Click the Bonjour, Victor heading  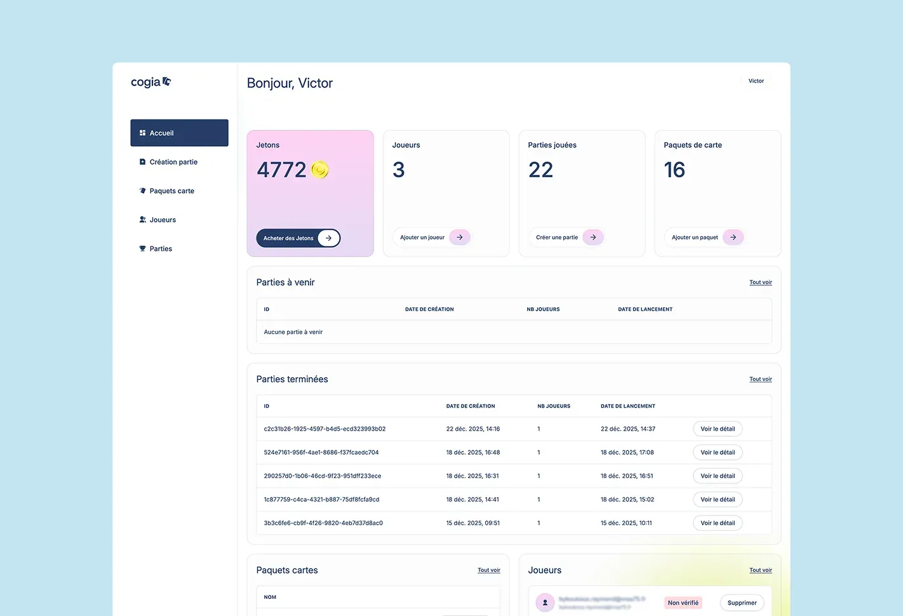(290, 83)
